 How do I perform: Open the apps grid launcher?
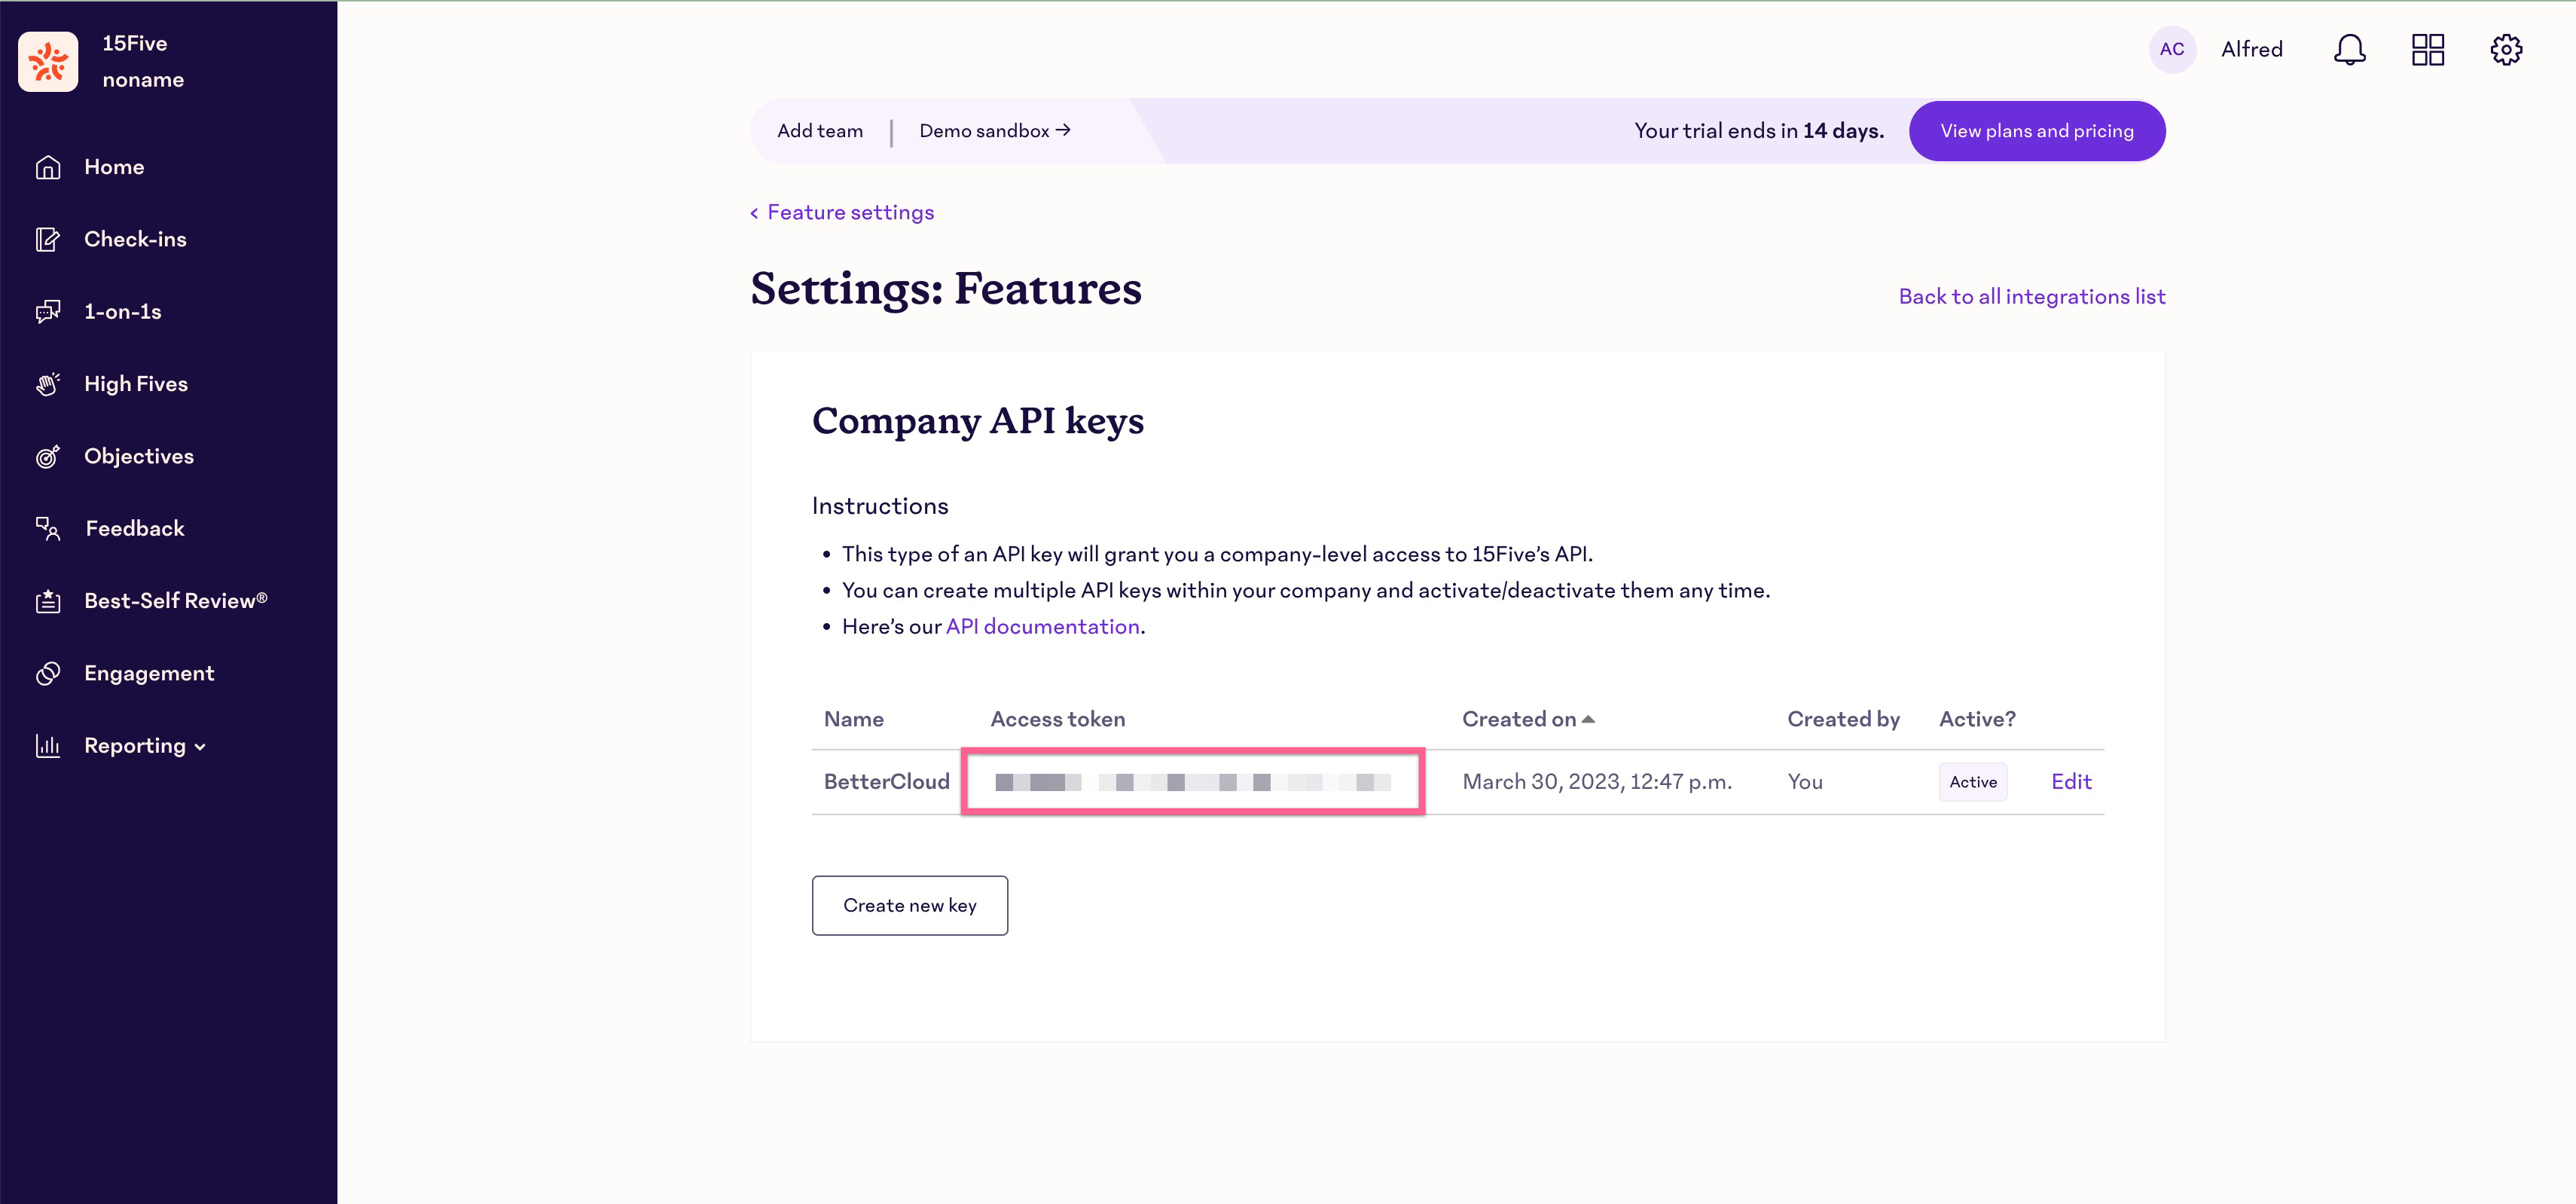[x=2428, y=49]
